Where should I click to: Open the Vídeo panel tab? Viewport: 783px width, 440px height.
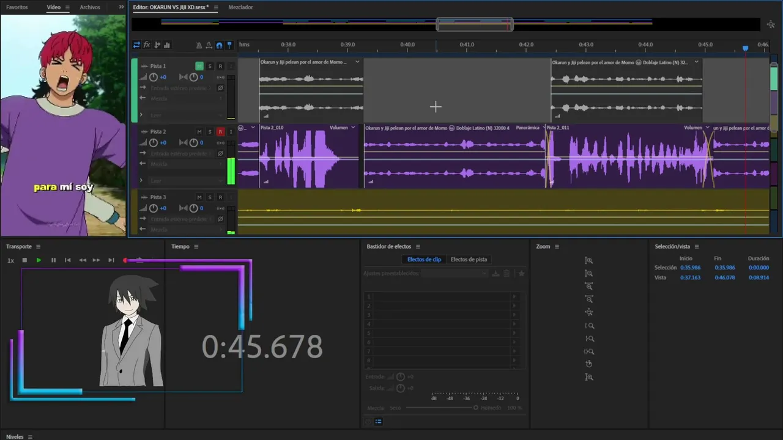click(x=54, y=7)
